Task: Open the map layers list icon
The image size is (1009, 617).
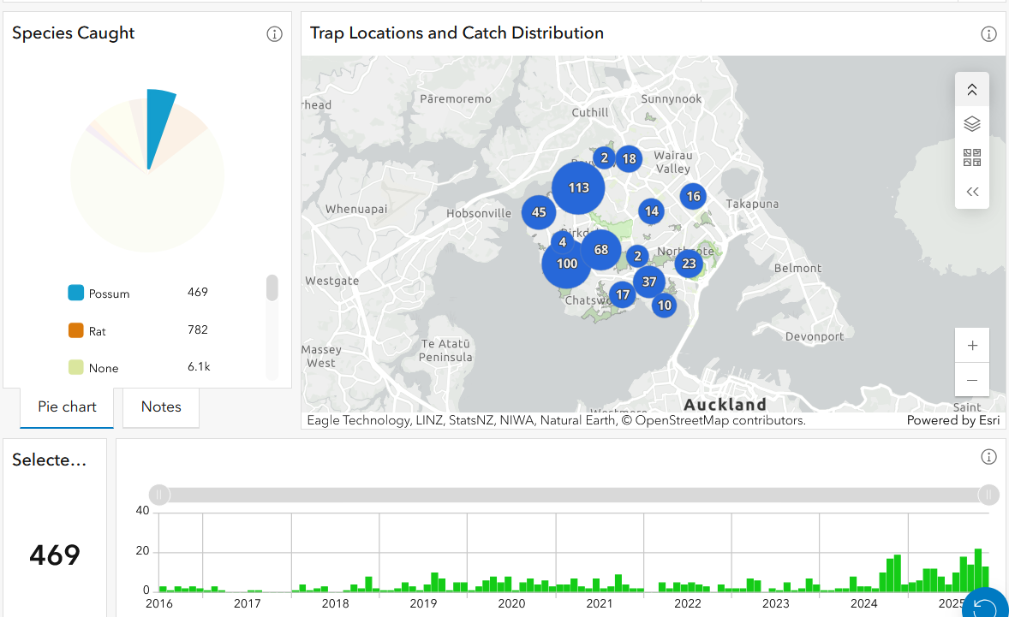Action: tap(971, 124)
